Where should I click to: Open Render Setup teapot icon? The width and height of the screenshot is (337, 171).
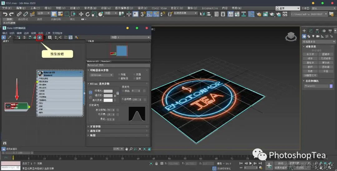(x=259, y=14)
